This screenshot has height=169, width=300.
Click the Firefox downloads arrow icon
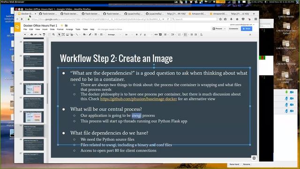(231, 19)
